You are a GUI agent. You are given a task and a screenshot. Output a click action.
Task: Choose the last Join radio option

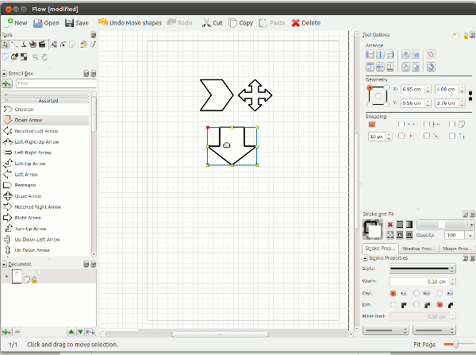pyautogui.click(x=439, y=304)
